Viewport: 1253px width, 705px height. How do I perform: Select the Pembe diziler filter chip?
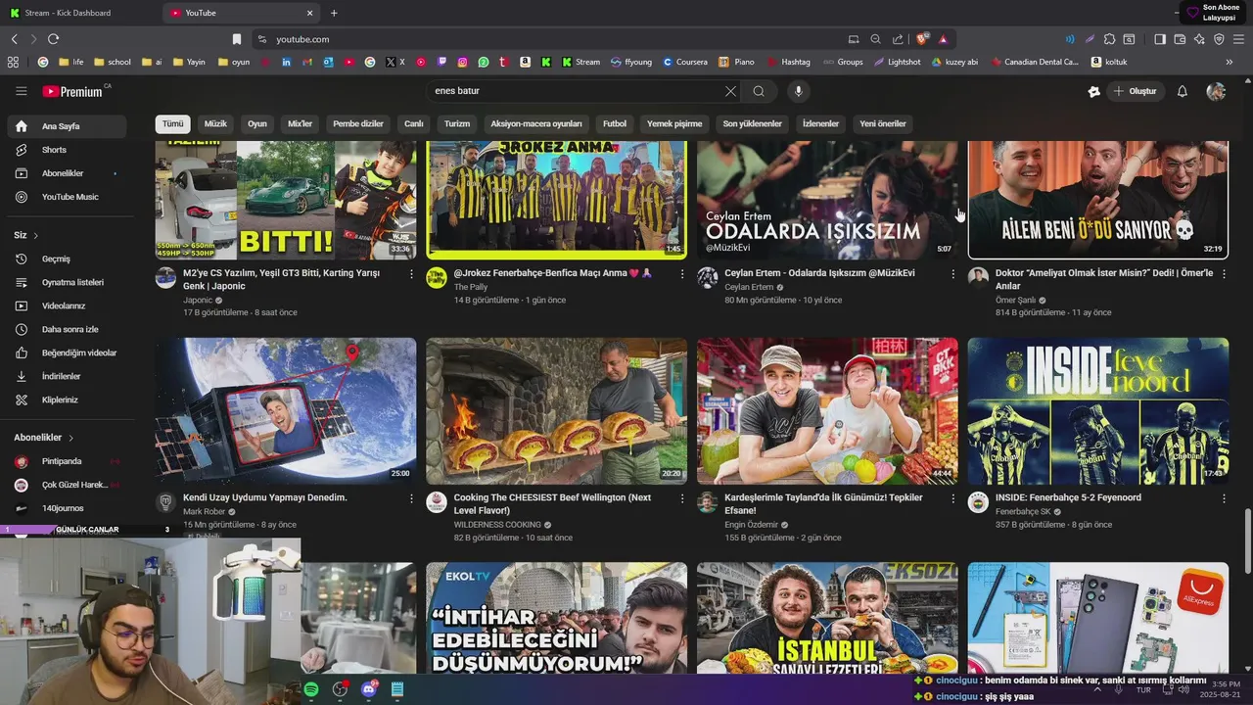(358, 124)
